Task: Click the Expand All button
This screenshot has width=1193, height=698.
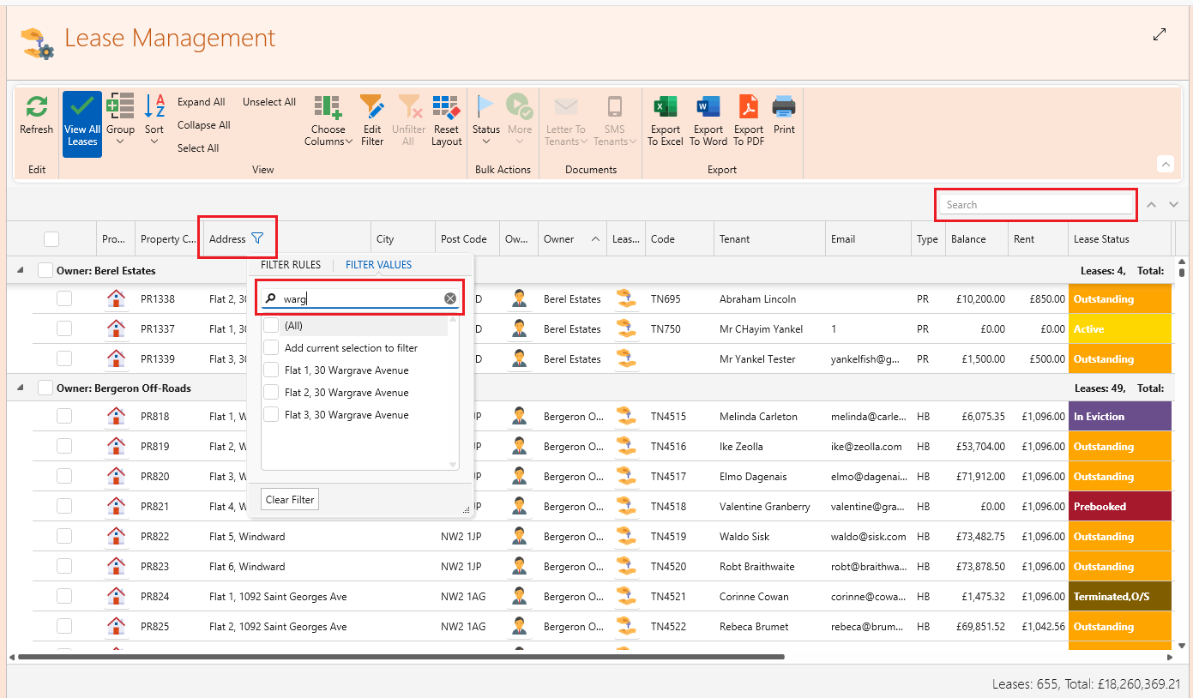Action: pos(201,102)
